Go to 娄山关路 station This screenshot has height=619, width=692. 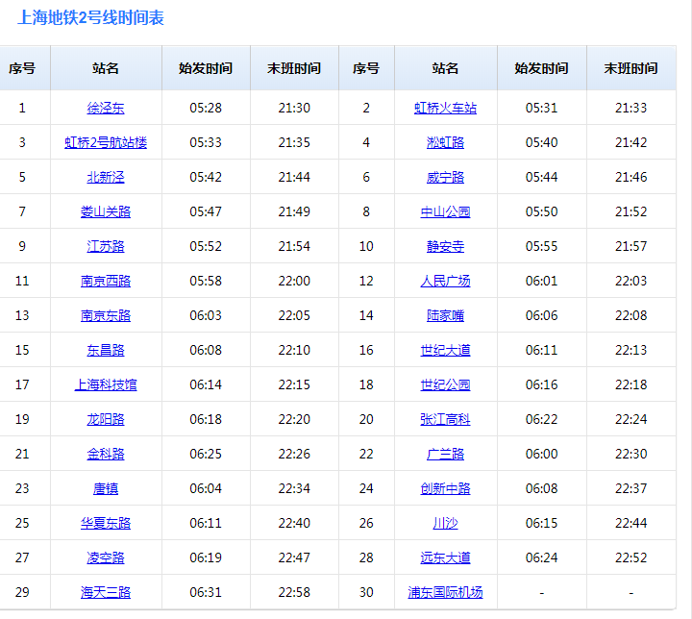point(106,211)
